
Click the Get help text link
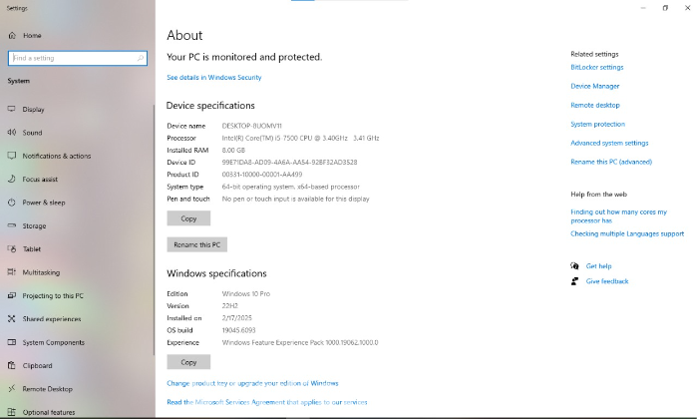(x=598, y=266)
